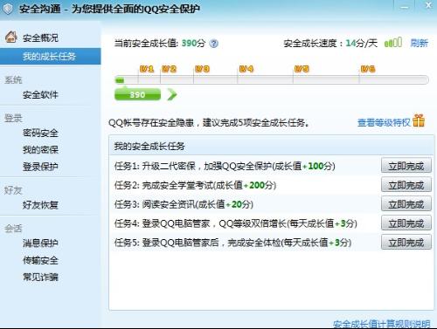Click the 安全成长速度 14分/天 text
This screenshot has width=437, height=329.
[330, 44]
